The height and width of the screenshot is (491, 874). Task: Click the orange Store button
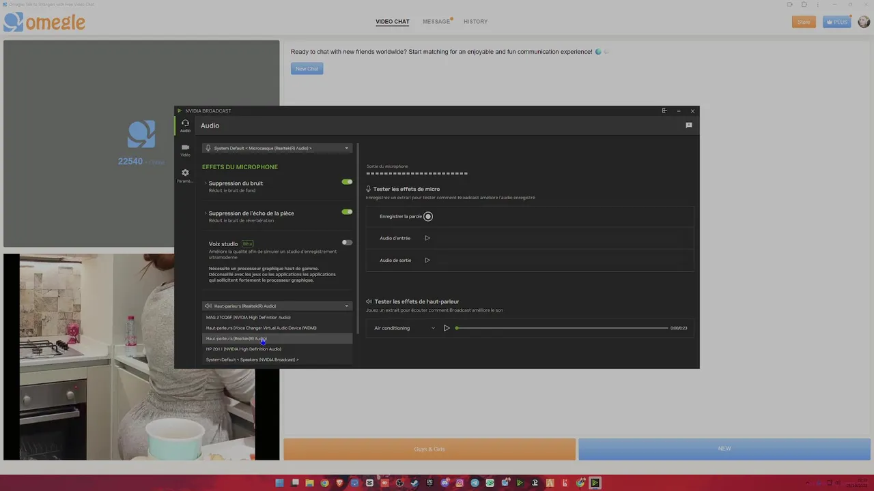click(x=804, y=22)
